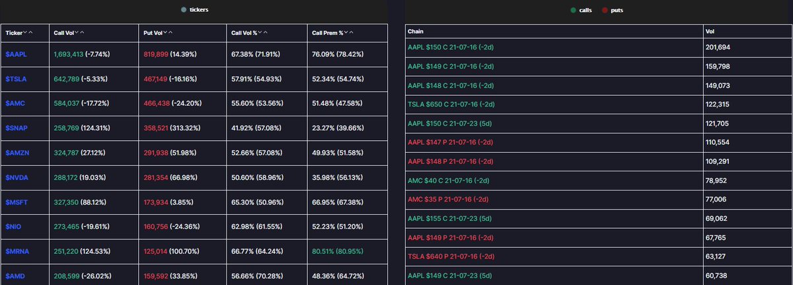Click AAPL call vol % 67.38% cell
793x285 pixels.
266,54
